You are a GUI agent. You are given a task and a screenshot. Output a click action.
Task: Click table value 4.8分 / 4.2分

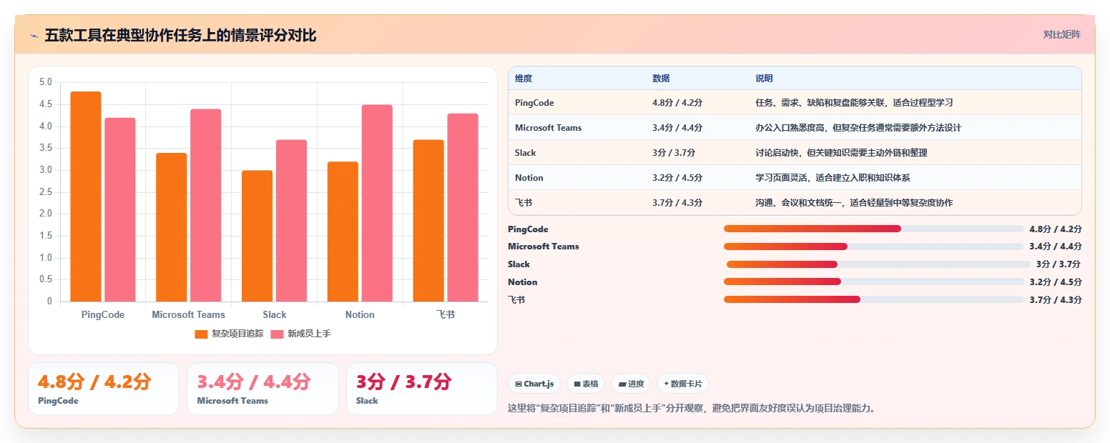677,103
